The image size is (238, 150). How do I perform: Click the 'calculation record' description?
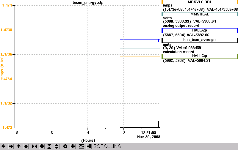click(x=178, y=52)
